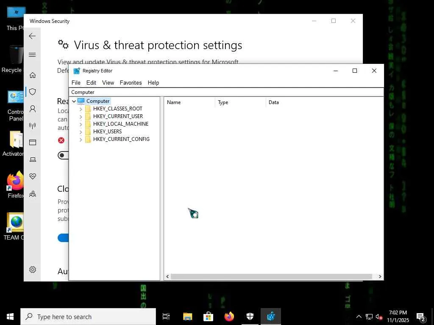The width and height of the screenshot is (434, 325).
Task: Open File Explorer from the taskbar
Action: 187,317
